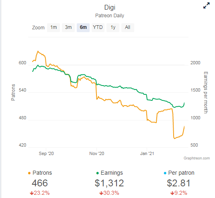The width and height of the screenshot is (215, 198).
Task: Click the 420 patrons axis tick
Action: (x=23, y=145)
